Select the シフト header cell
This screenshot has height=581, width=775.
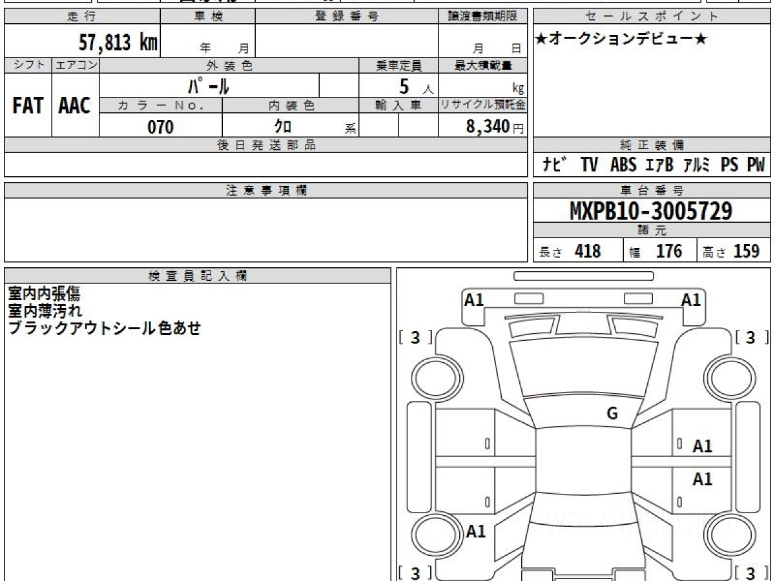[28, 65]
